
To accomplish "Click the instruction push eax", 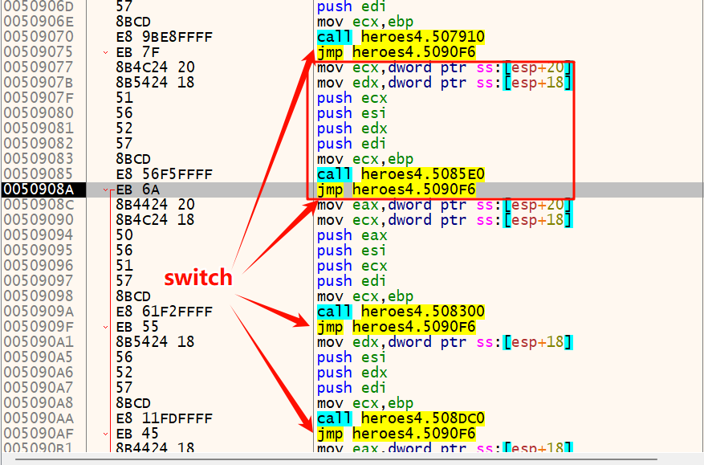I will 352,235.
